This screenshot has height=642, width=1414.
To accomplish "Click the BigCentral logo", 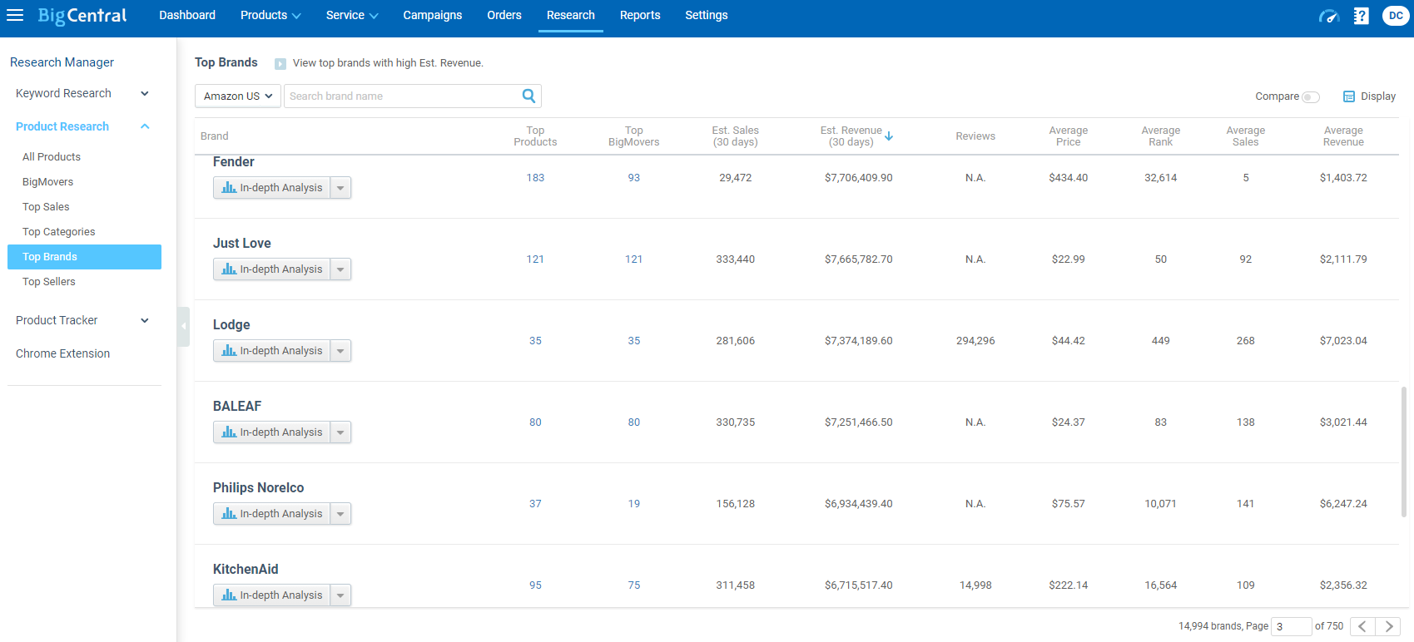I will (82, 16).
